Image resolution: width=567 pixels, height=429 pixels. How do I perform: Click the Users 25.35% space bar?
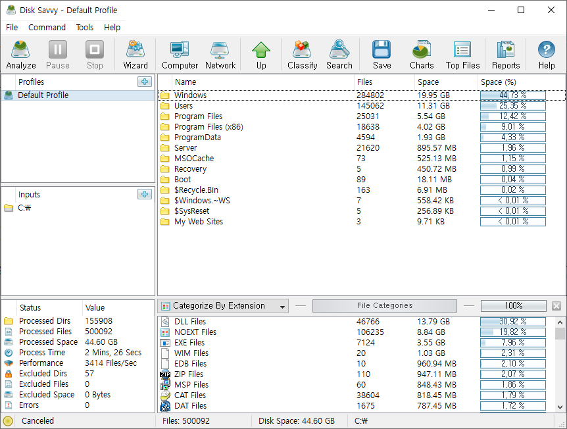tap(513, 106)
